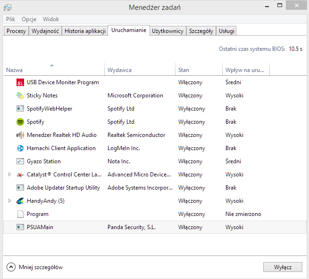Sort by the Stan column header
Viewport: 309px width, 279px height.
(199, 69)
